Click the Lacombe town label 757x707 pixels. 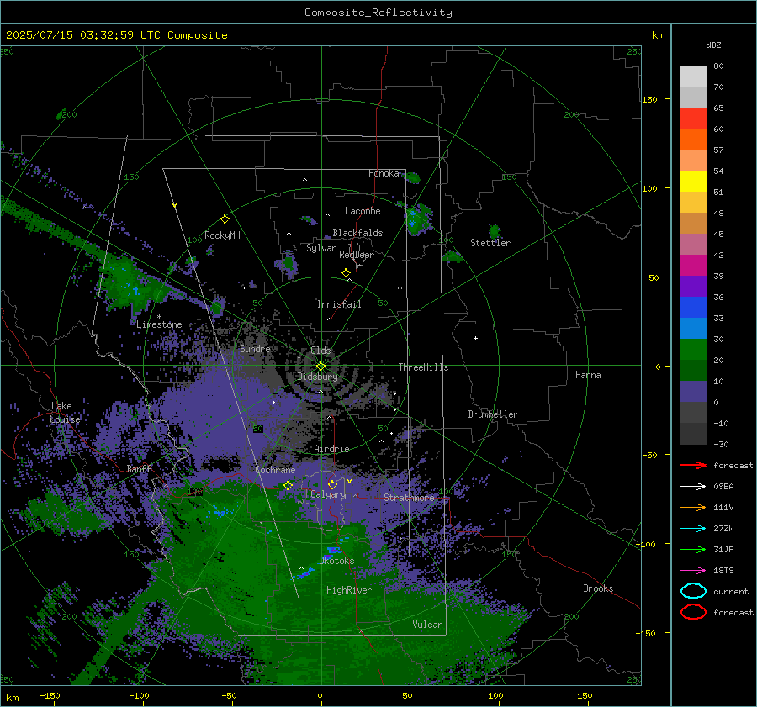point(363,211)
